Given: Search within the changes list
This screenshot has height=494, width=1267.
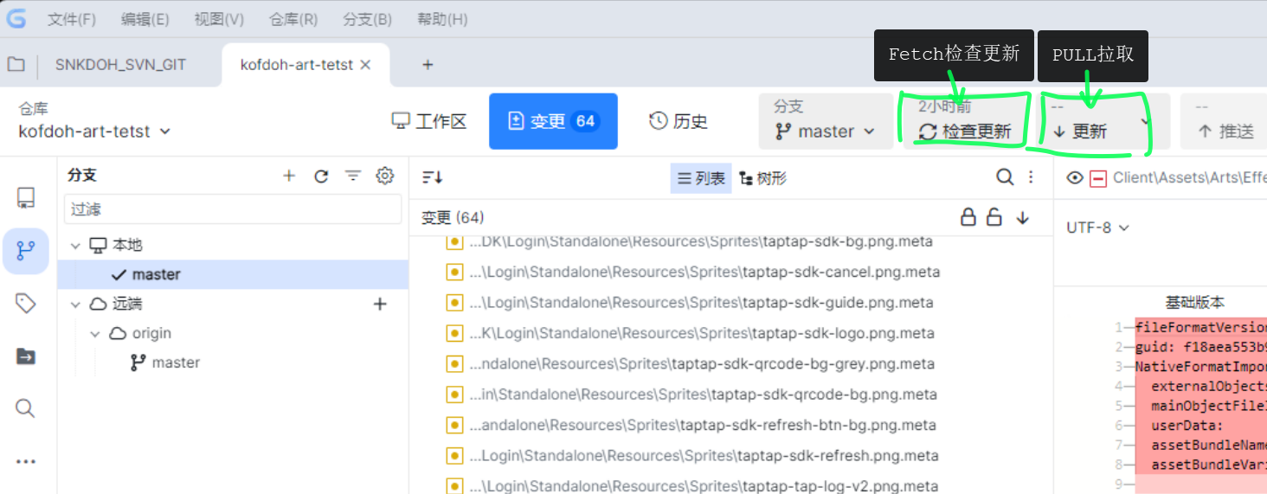Looking at the screenshot, I should coord(1005,177).
